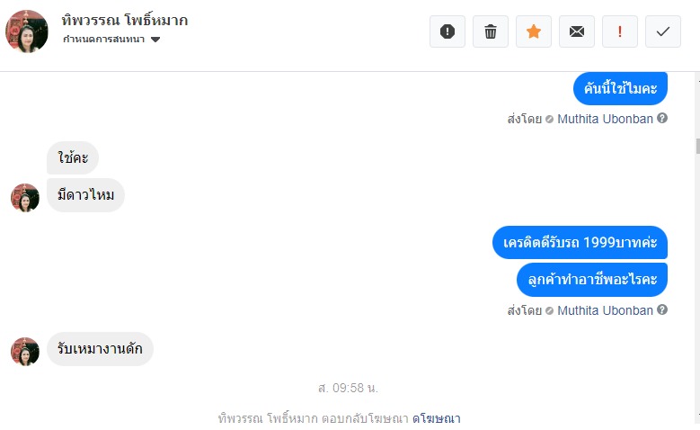Open the header profile photo of ทิพวรรณ
The height and width of the screenshot is (430, 700).
coord(27,31)
